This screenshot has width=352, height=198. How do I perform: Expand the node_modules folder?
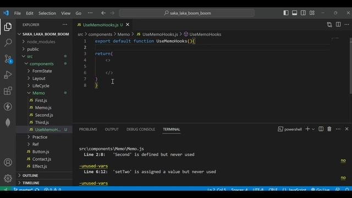44,42
